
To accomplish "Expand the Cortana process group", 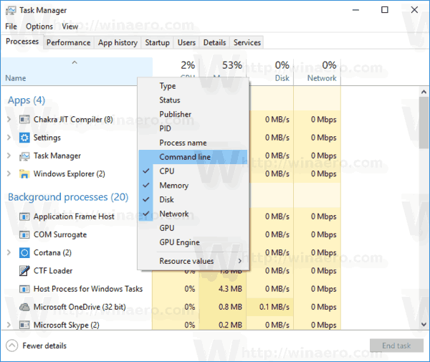I will [9, 252].
